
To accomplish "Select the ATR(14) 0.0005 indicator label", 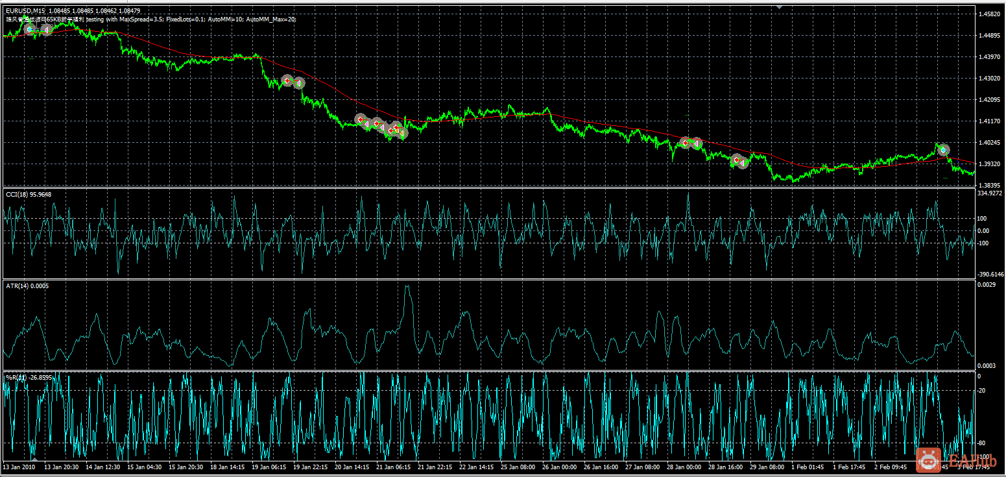I will [x=27, y=286].
